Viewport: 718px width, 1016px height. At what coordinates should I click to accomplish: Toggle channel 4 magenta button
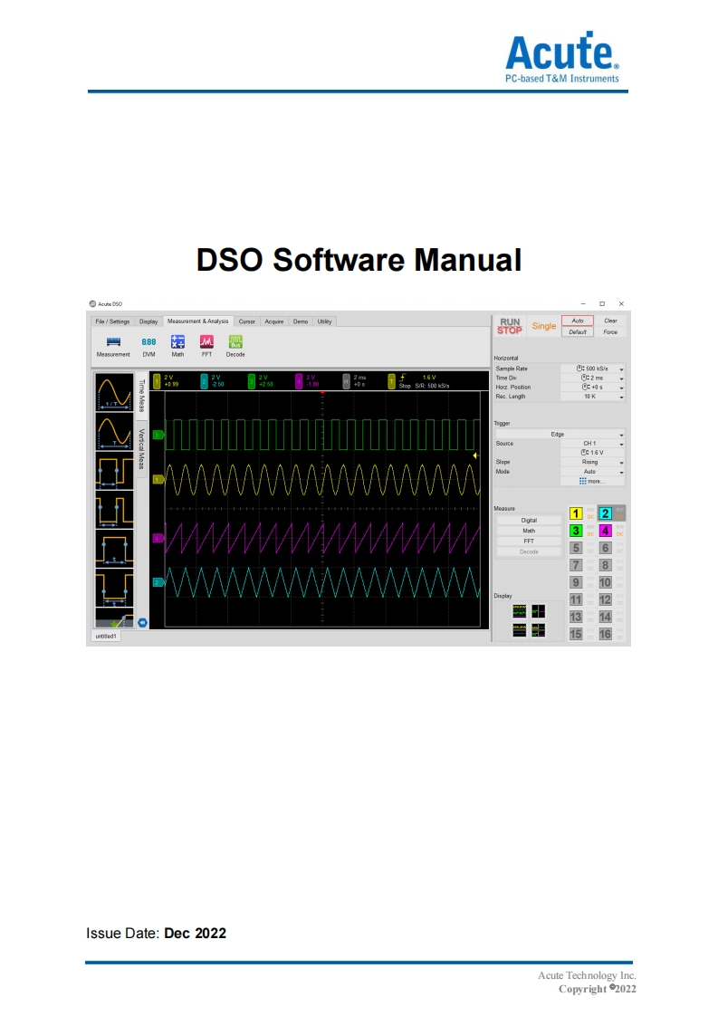click(605, 531)
